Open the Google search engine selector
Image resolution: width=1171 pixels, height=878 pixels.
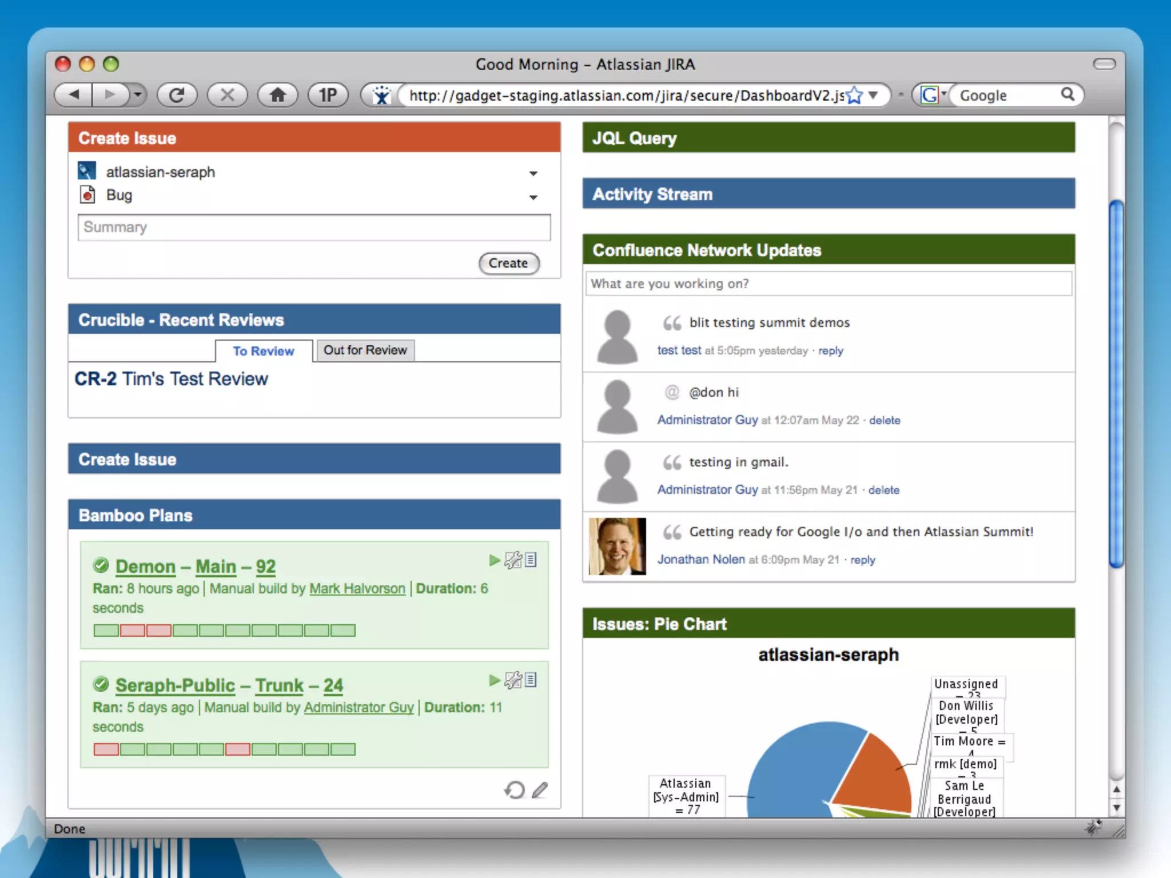[x=933, y=95]
